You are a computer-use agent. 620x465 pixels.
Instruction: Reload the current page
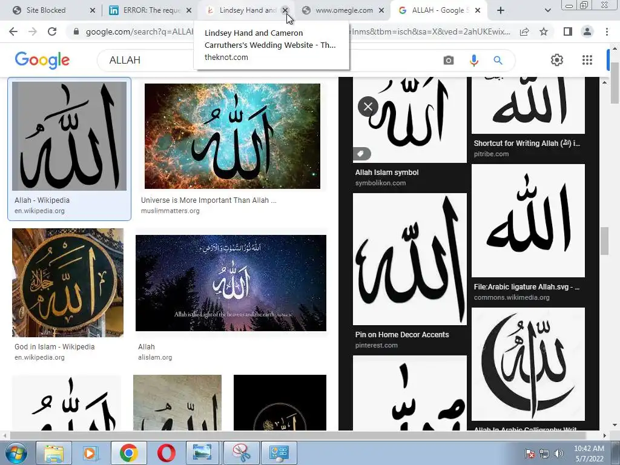52,31
